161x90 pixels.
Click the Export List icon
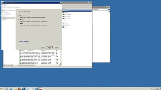(x=63, y=25)
